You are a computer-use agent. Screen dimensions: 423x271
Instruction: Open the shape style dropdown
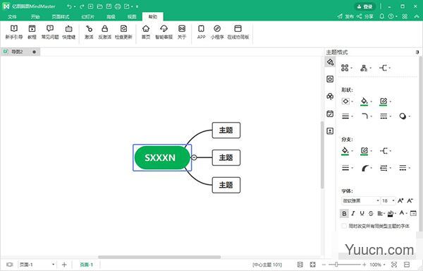347,101
